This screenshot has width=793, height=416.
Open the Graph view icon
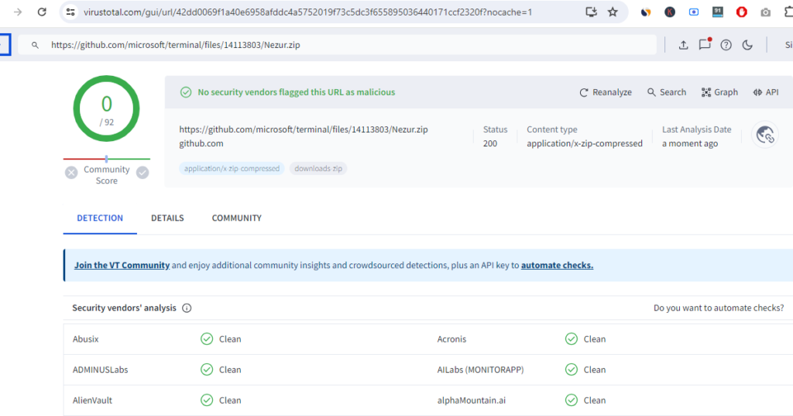click(719, 92)
